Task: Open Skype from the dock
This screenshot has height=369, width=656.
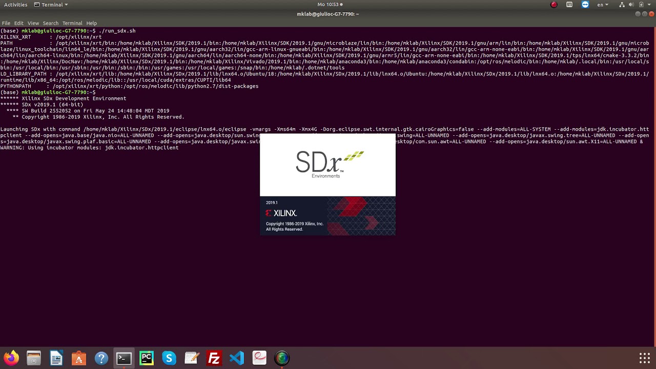Action: 169,358
